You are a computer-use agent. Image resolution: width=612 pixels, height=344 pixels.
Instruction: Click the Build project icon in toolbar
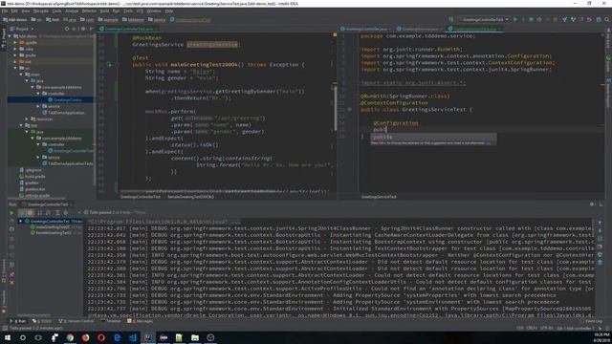tap(450, 19)
